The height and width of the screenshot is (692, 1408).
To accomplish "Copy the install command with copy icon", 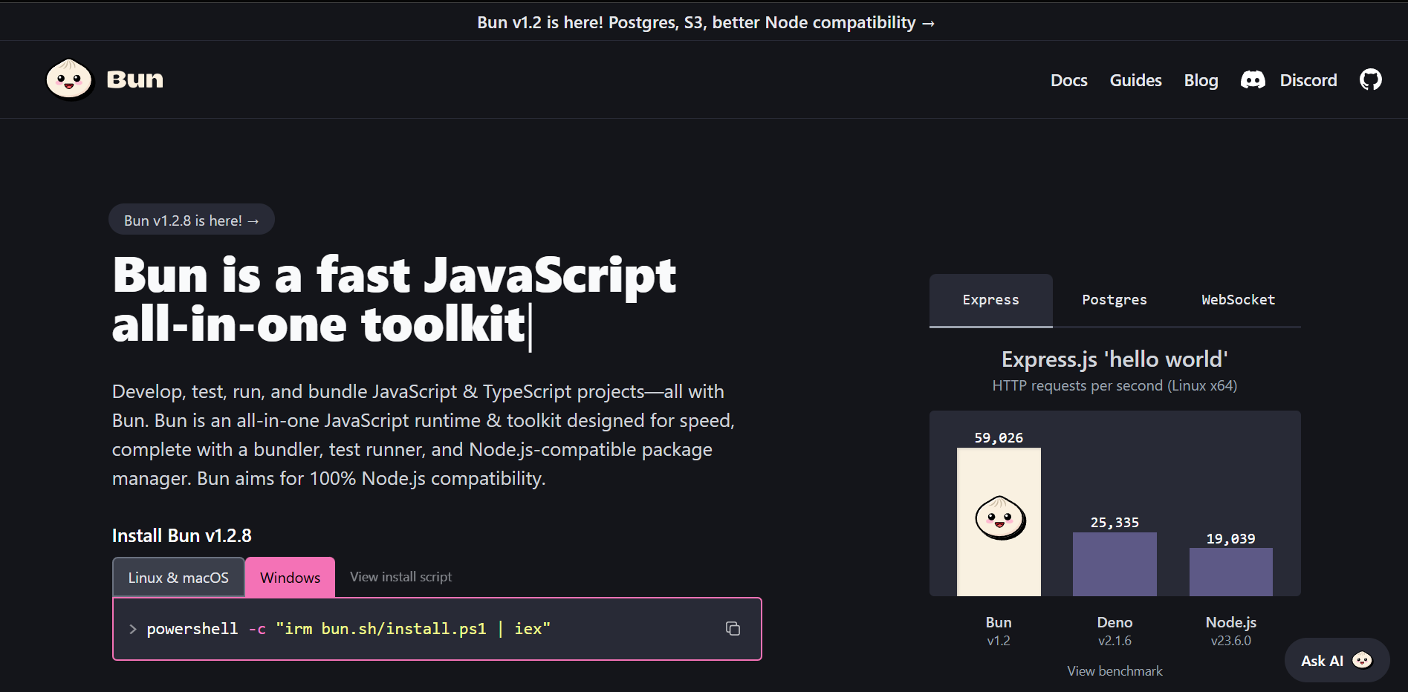I will [733, 629].
